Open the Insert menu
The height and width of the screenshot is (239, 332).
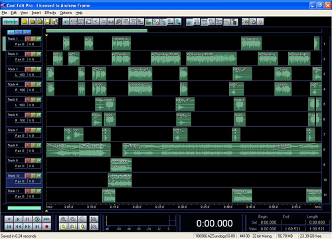(x=36, y=13)
